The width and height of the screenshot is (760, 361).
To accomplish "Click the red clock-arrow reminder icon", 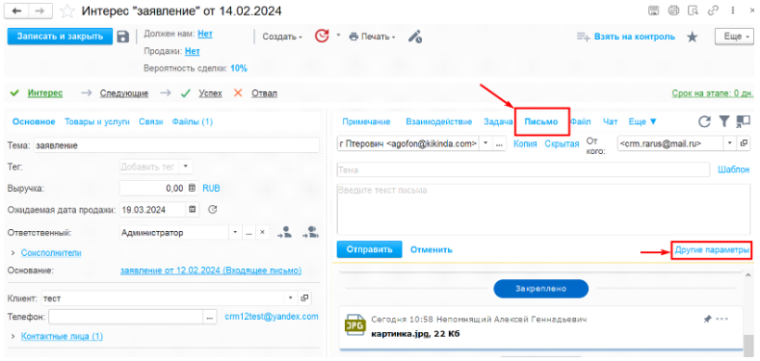I will 322,37.
